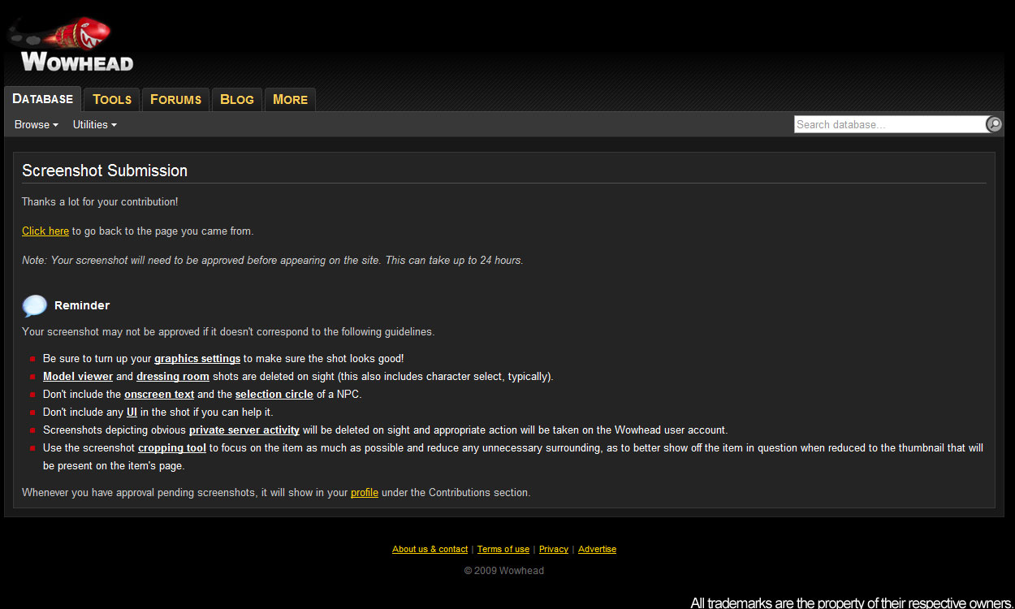Click the Wowhead logo
The image size is (1015, 609).
(x=70, y=45)
